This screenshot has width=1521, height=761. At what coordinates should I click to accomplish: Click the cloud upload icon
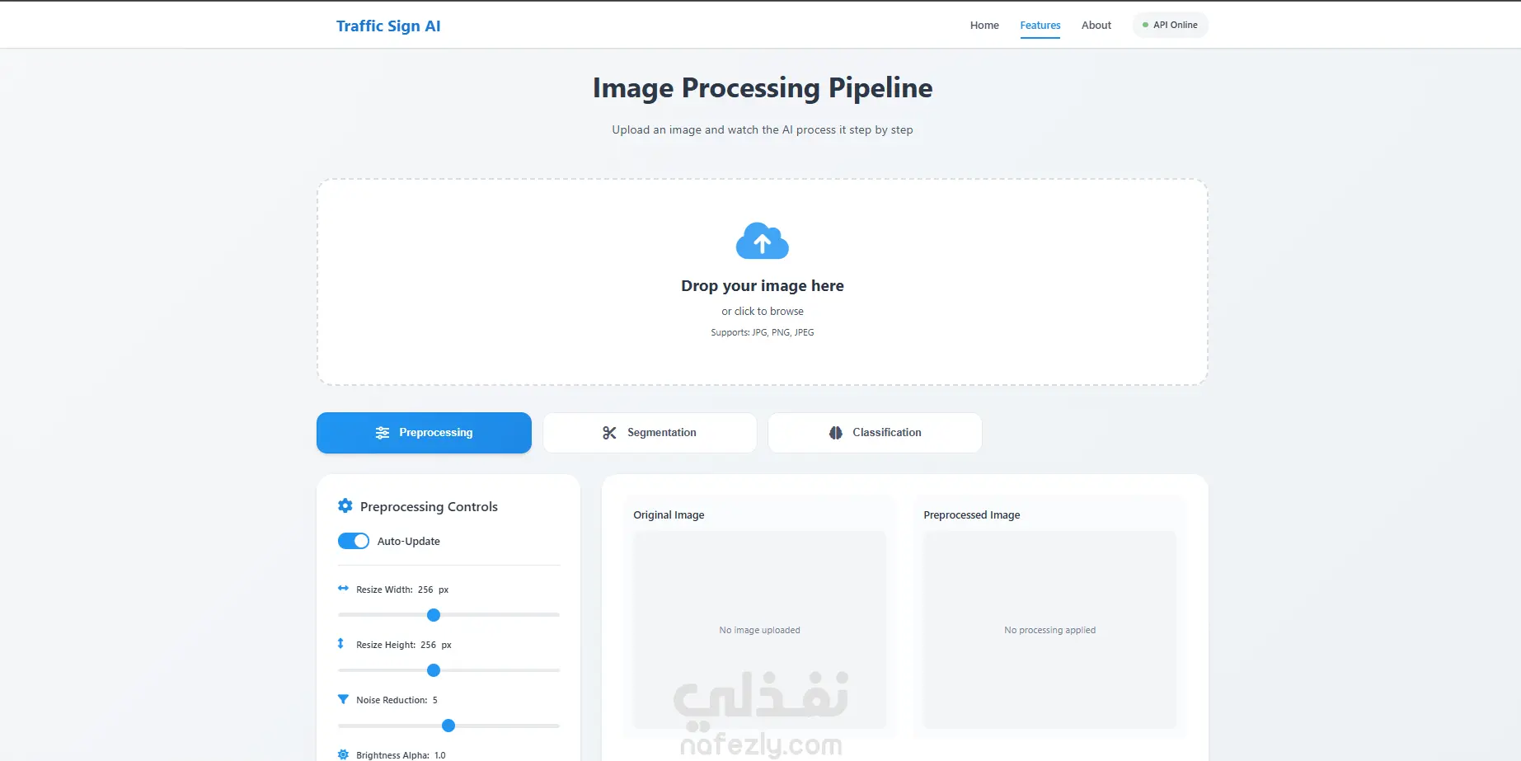(x=762, y=241)
